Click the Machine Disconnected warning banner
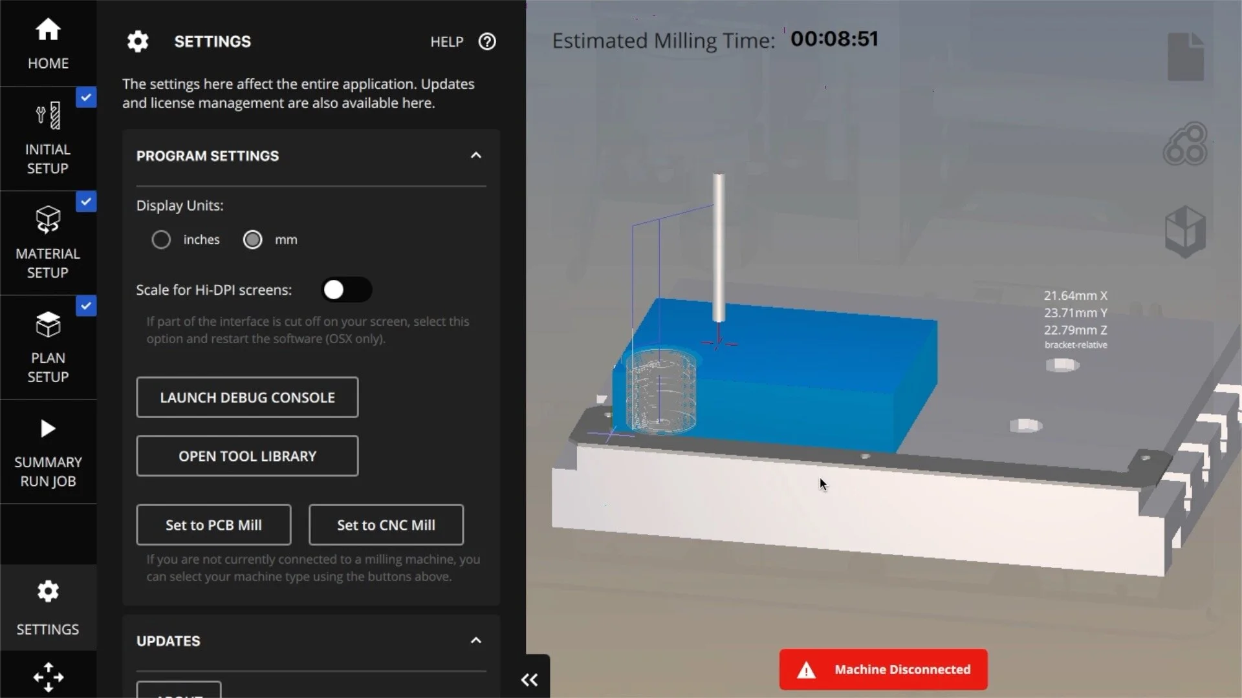The height and width of the screenshot is (698, 1242). 883,670
